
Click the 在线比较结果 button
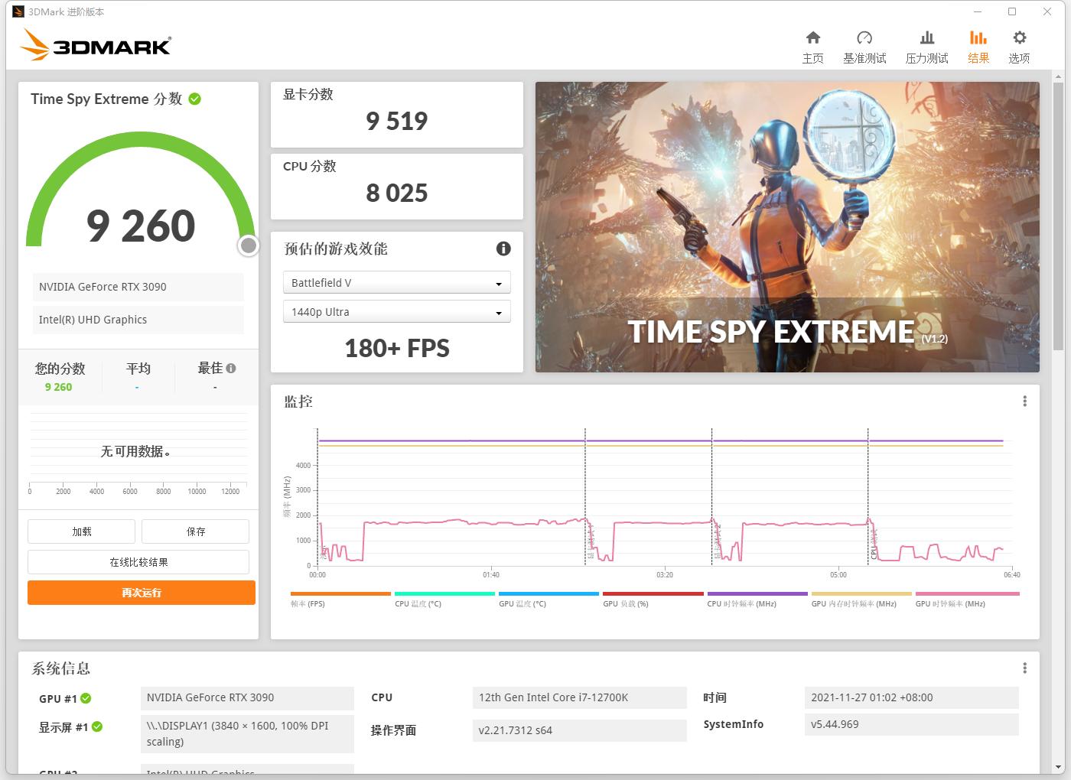(x=138, y=561)
